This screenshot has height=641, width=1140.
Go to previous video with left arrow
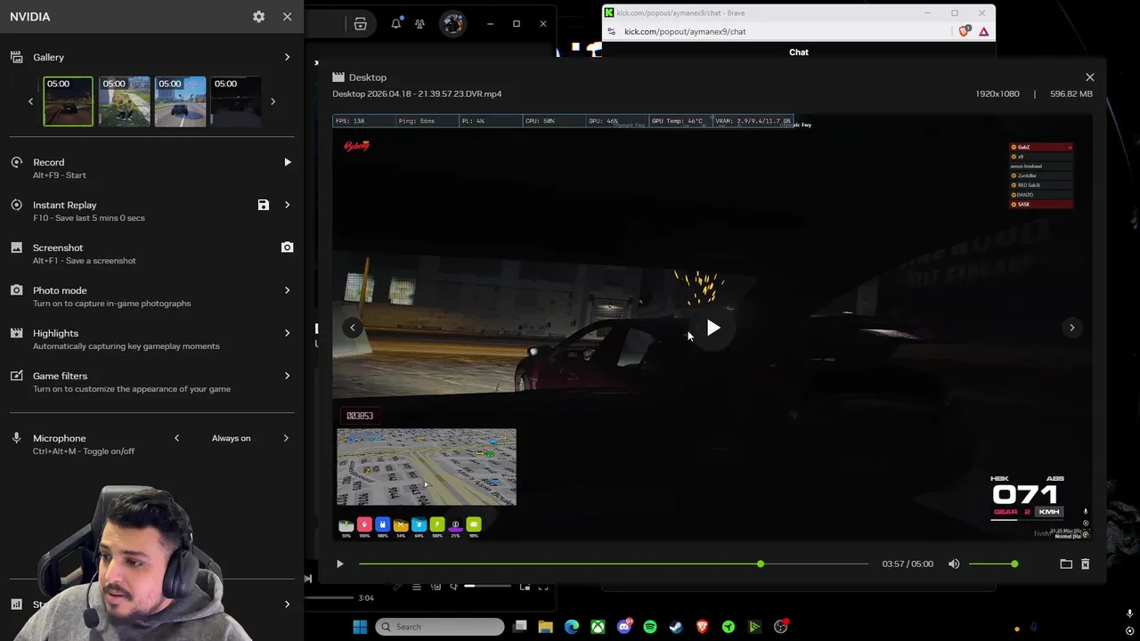[x=352, y=328]
